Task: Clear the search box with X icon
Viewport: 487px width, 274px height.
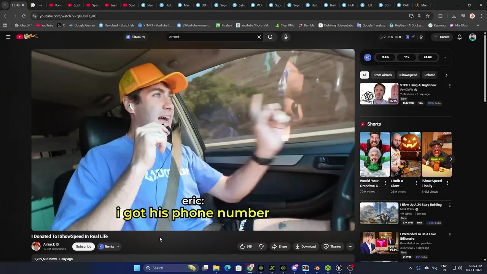Action: (x=259, y=37)
